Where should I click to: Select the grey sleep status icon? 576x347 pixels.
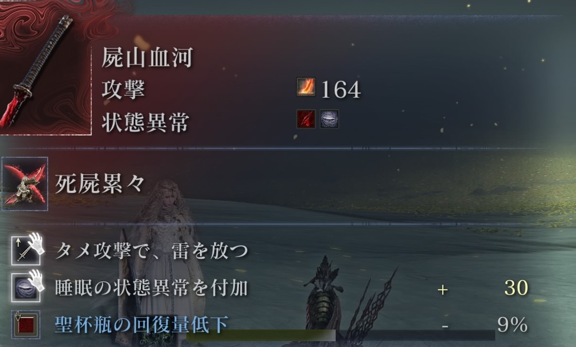click(329, 119)
